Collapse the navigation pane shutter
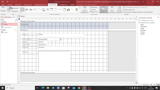Image resolution: width=160 pixels, height=90 pixels. pyautogui.click(x=16, y=17)
